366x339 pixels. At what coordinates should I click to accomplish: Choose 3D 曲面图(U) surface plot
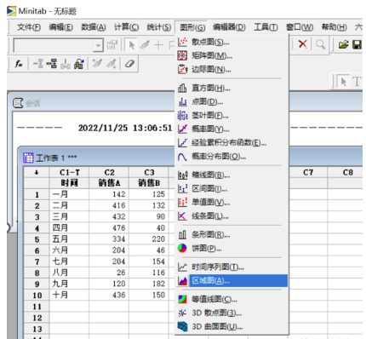pyautogui.click(x=232, y=327)
